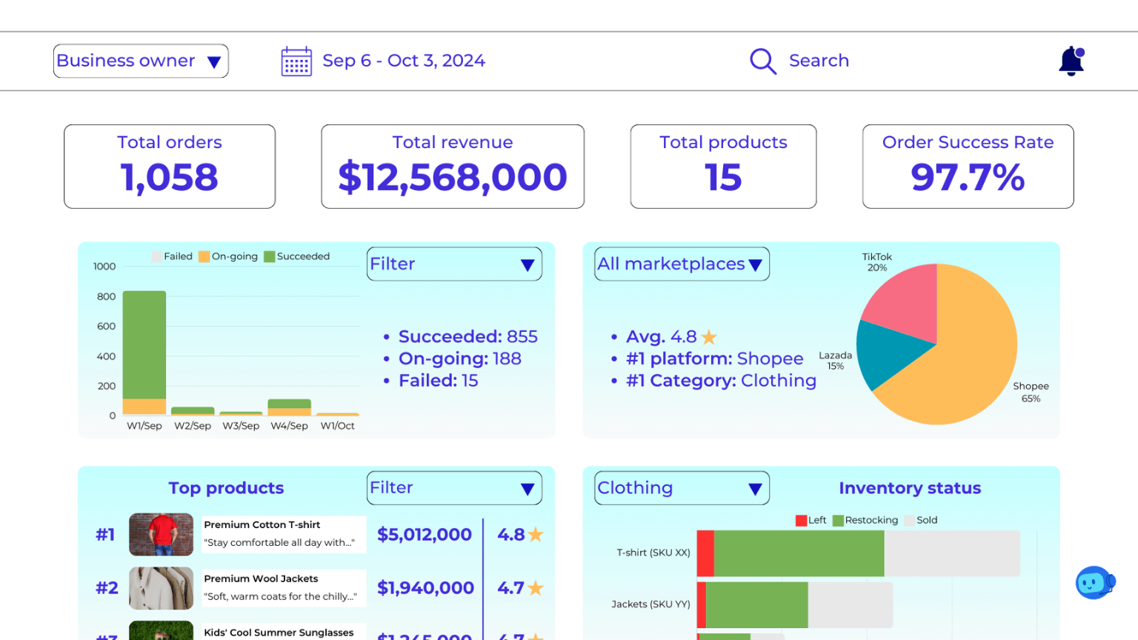Screen dimensions: 1138x640
Task: Click the W2/Sep bar in the orders chart
Action: tap(193, 411)
